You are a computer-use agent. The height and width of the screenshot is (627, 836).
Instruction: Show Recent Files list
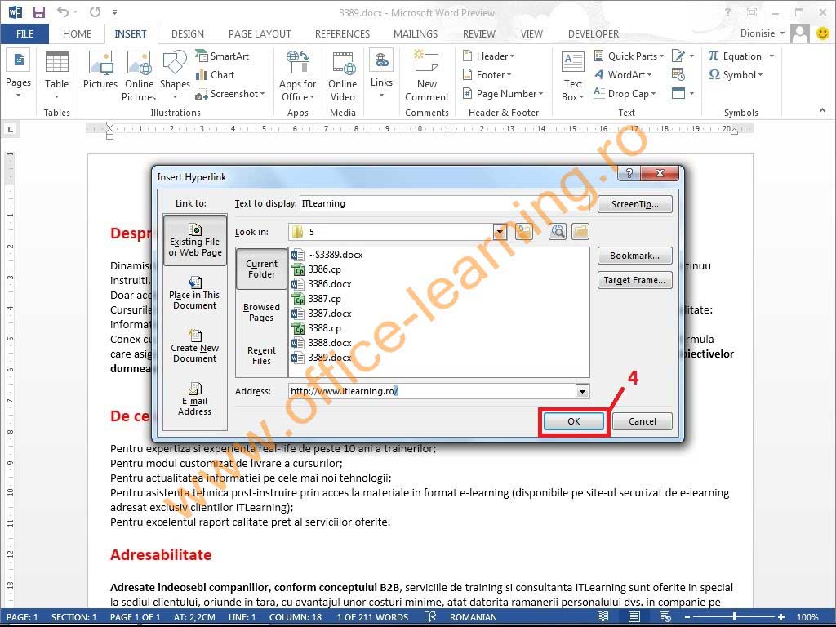(x=262, y=356)
